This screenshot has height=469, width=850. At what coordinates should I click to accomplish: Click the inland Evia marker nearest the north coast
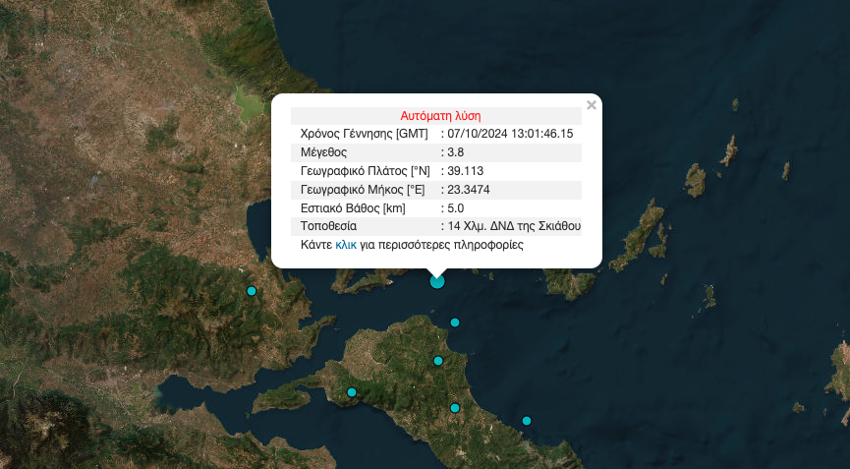coord(438,361)
